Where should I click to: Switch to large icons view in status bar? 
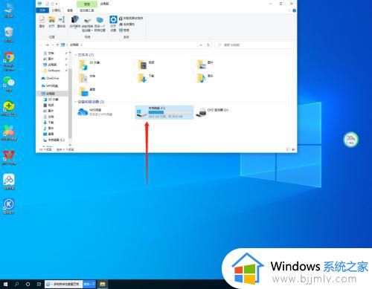293,149
